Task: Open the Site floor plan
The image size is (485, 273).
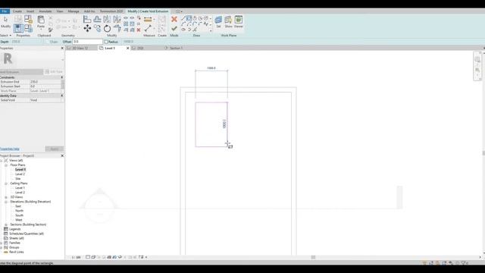Action: pos(18,179)
